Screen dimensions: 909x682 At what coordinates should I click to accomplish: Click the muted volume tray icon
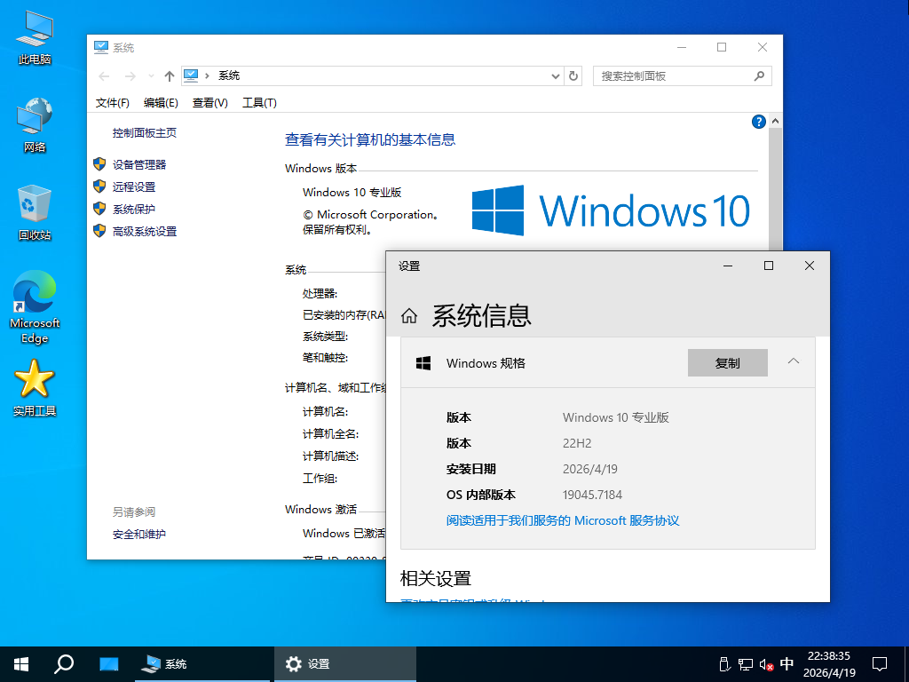[766, 664]
